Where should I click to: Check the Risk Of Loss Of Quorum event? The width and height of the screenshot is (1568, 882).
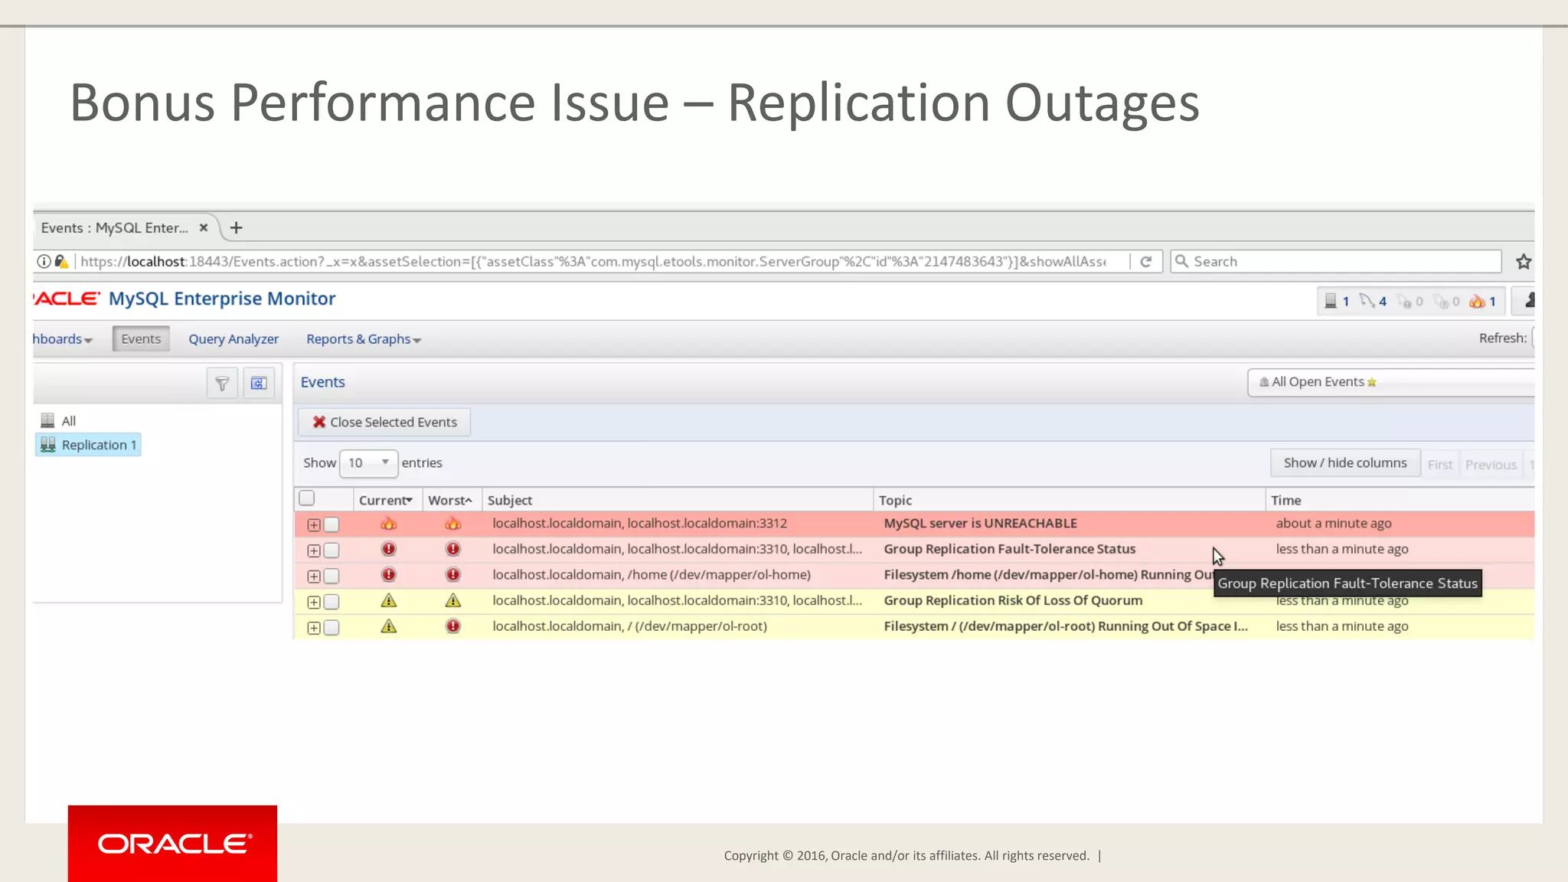(x=332, y=602)
